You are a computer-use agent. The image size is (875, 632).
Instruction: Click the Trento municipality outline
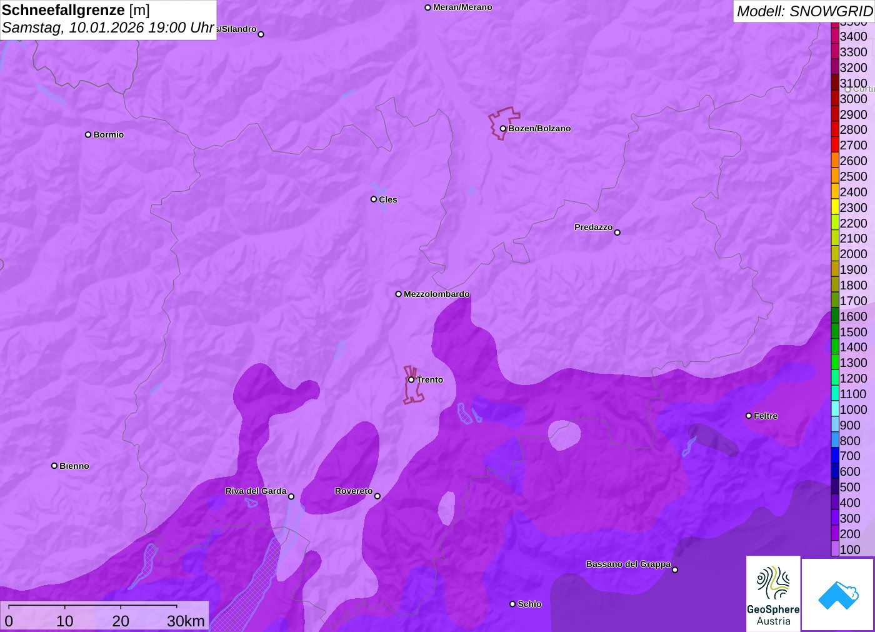[x=412, y=385]
